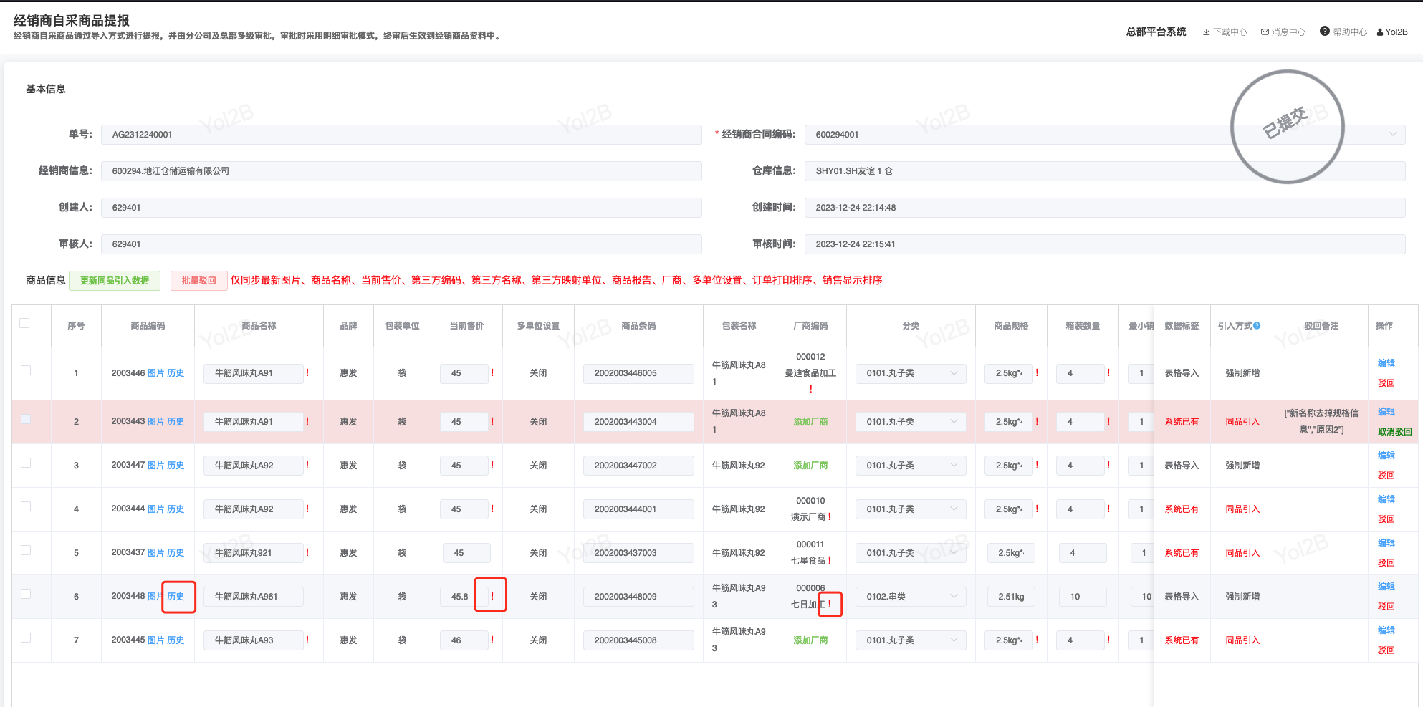Click the barcode field 2002003446005

point(638,373)
